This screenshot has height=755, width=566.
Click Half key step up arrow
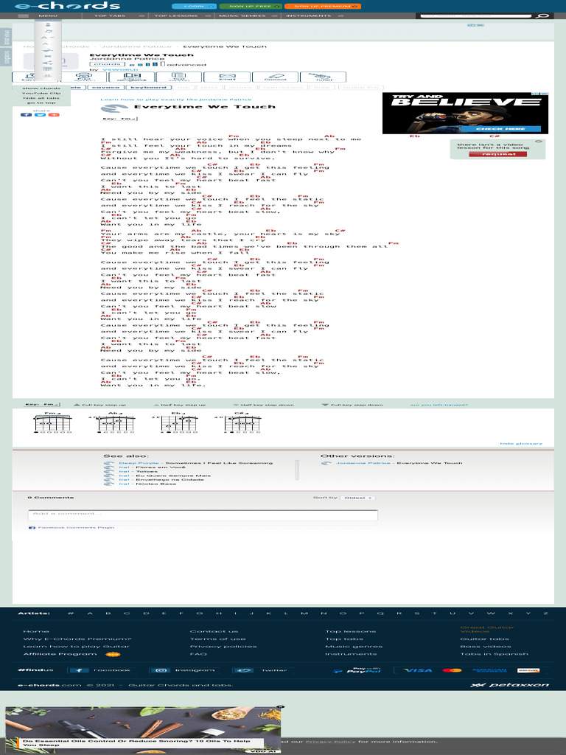(180, 405)
